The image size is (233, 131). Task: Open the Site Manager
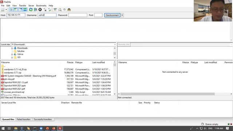[3, 10]
